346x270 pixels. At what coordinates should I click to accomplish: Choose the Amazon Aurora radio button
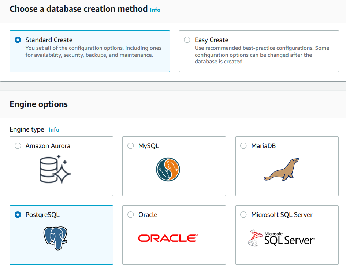pyautogui.click(x=18, y=146)
